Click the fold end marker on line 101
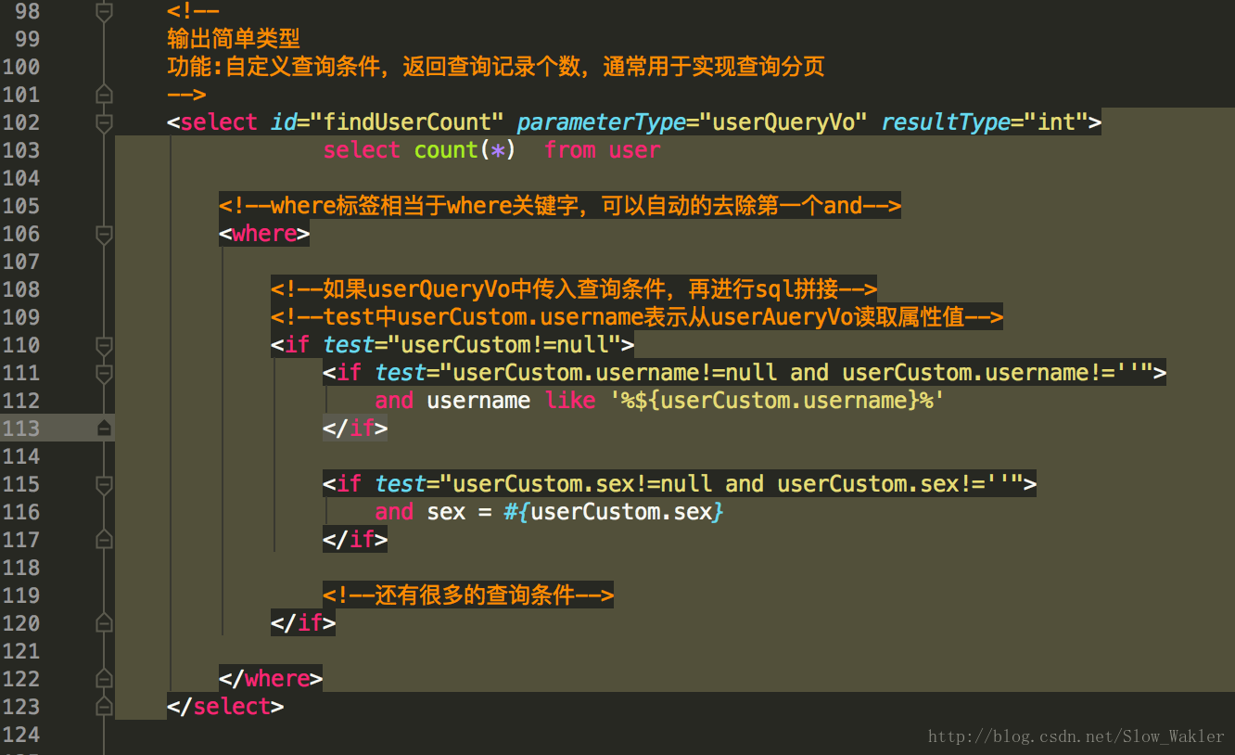This screenshot has height=755, width=1235. click(104, 95)
